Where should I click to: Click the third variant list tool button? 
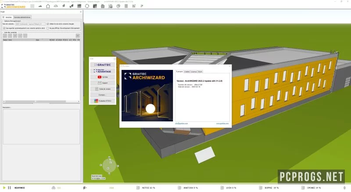(x=15, y=36)
